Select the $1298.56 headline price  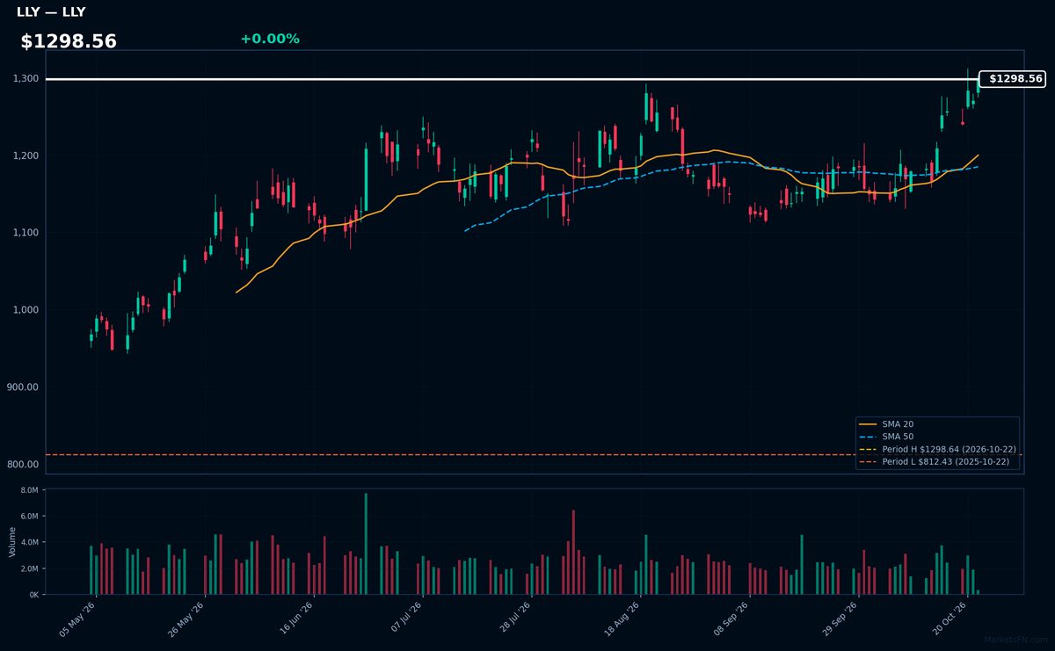tap(69, 41)
